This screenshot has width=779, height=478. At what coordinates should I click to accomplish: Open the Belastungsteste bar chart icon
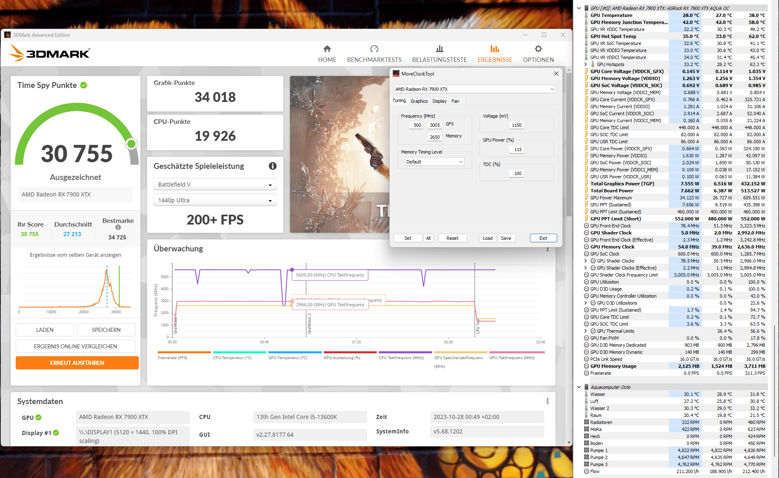439,49
